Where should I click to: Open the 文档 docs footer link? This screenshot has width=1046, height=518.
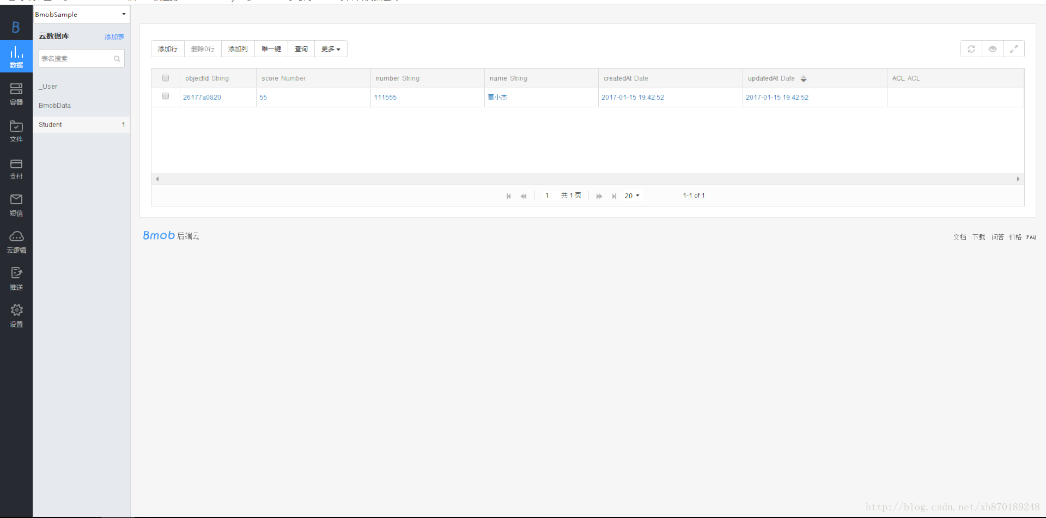point(960,237)
